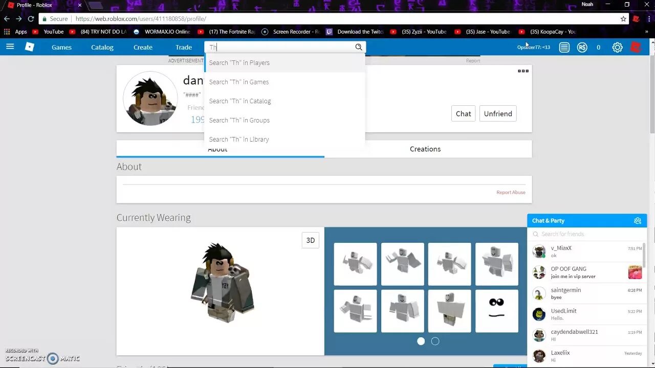
Task: Click the Search for friends field
Action: pyautogui.click(x=587, y=234)
